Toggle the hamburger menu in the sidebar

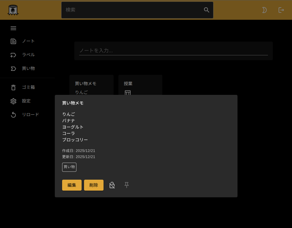tap(13, 28)
